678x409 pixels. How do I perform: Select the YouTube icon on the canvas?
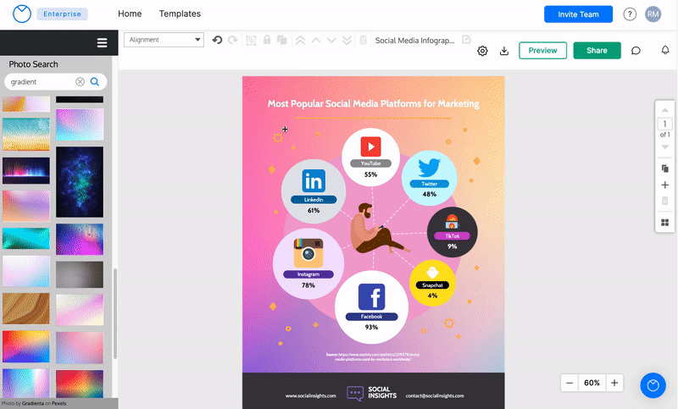click(x=370, y=146)
